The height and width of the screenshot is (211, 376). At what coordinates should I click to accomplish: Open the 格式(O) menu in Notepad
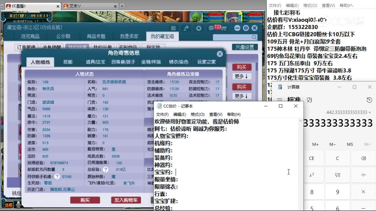tap(197, 114)
